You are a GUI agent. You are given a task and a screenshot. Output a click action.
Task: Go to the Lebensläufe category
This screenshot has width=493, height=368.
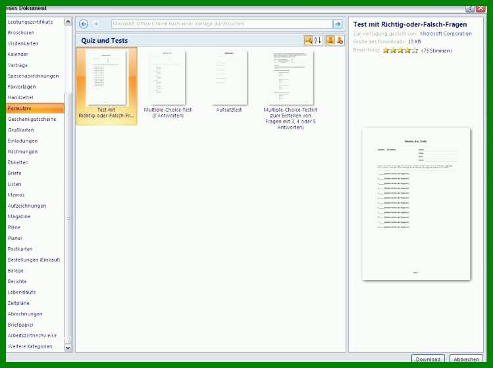(x=22, y=292)
